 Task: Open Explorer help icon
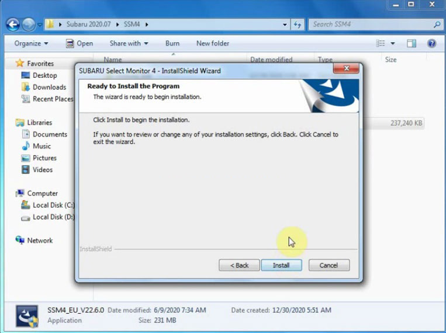tap(432, 43)
